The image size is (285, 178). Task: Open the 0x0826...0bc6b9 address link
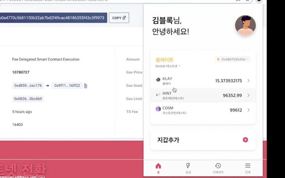pos(27,99)
